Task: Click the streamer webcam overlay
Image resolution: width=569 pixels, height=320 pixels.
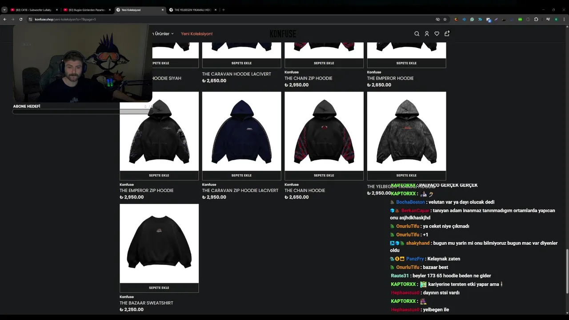Action: click(x=83, y=63)
